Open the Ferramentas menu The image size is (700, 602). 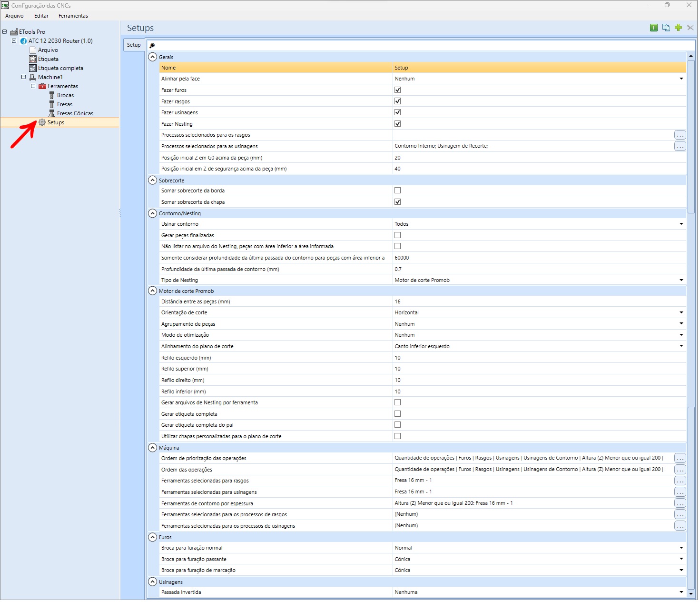tap(73, 16)
